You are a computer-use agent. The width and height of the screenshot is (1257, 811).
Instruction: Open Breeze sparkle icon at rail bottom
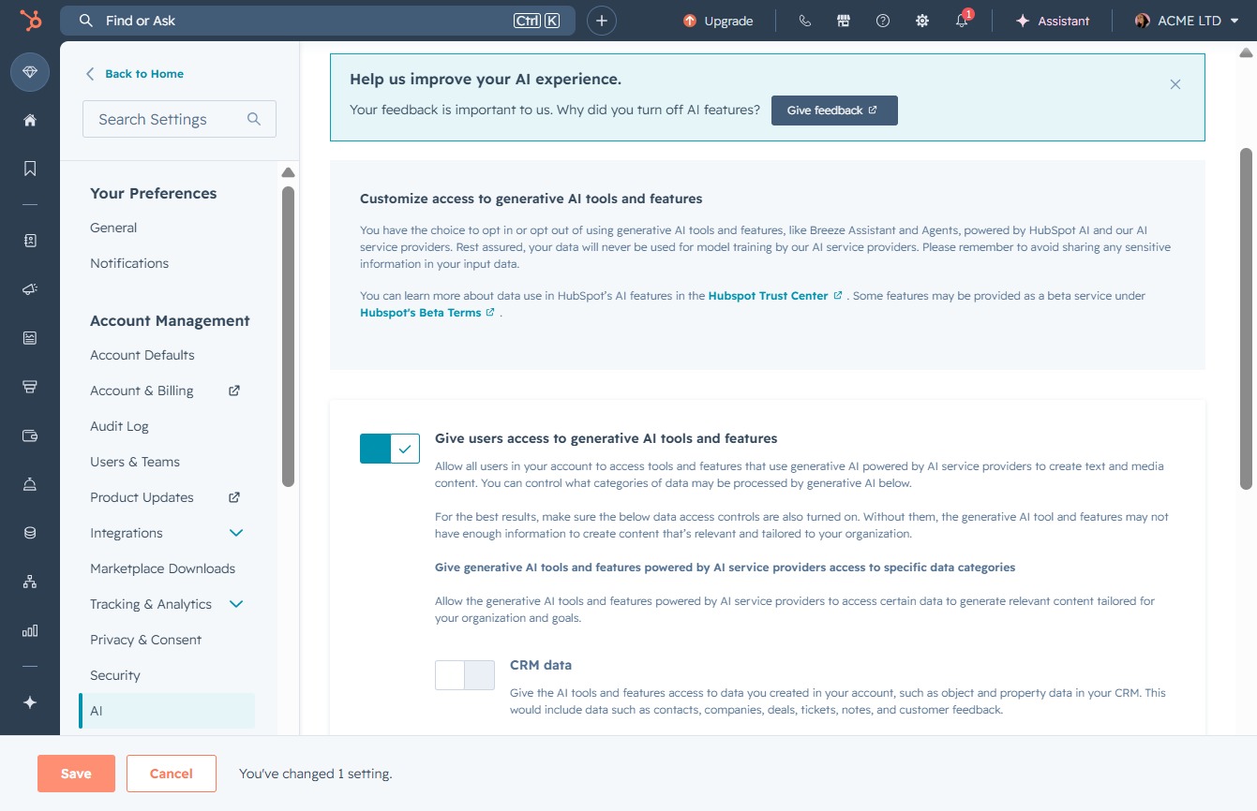30,702
